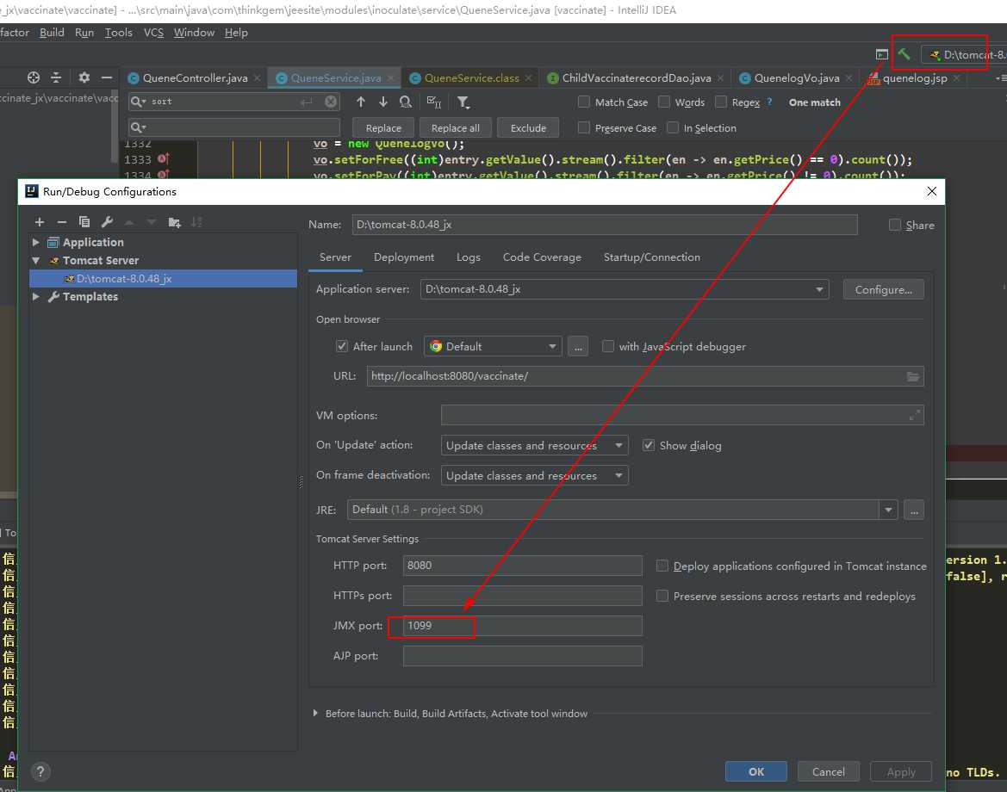Open run configuration selector D:\tomcat in main toolbar
1007x792 pixels.
point(966,54)
